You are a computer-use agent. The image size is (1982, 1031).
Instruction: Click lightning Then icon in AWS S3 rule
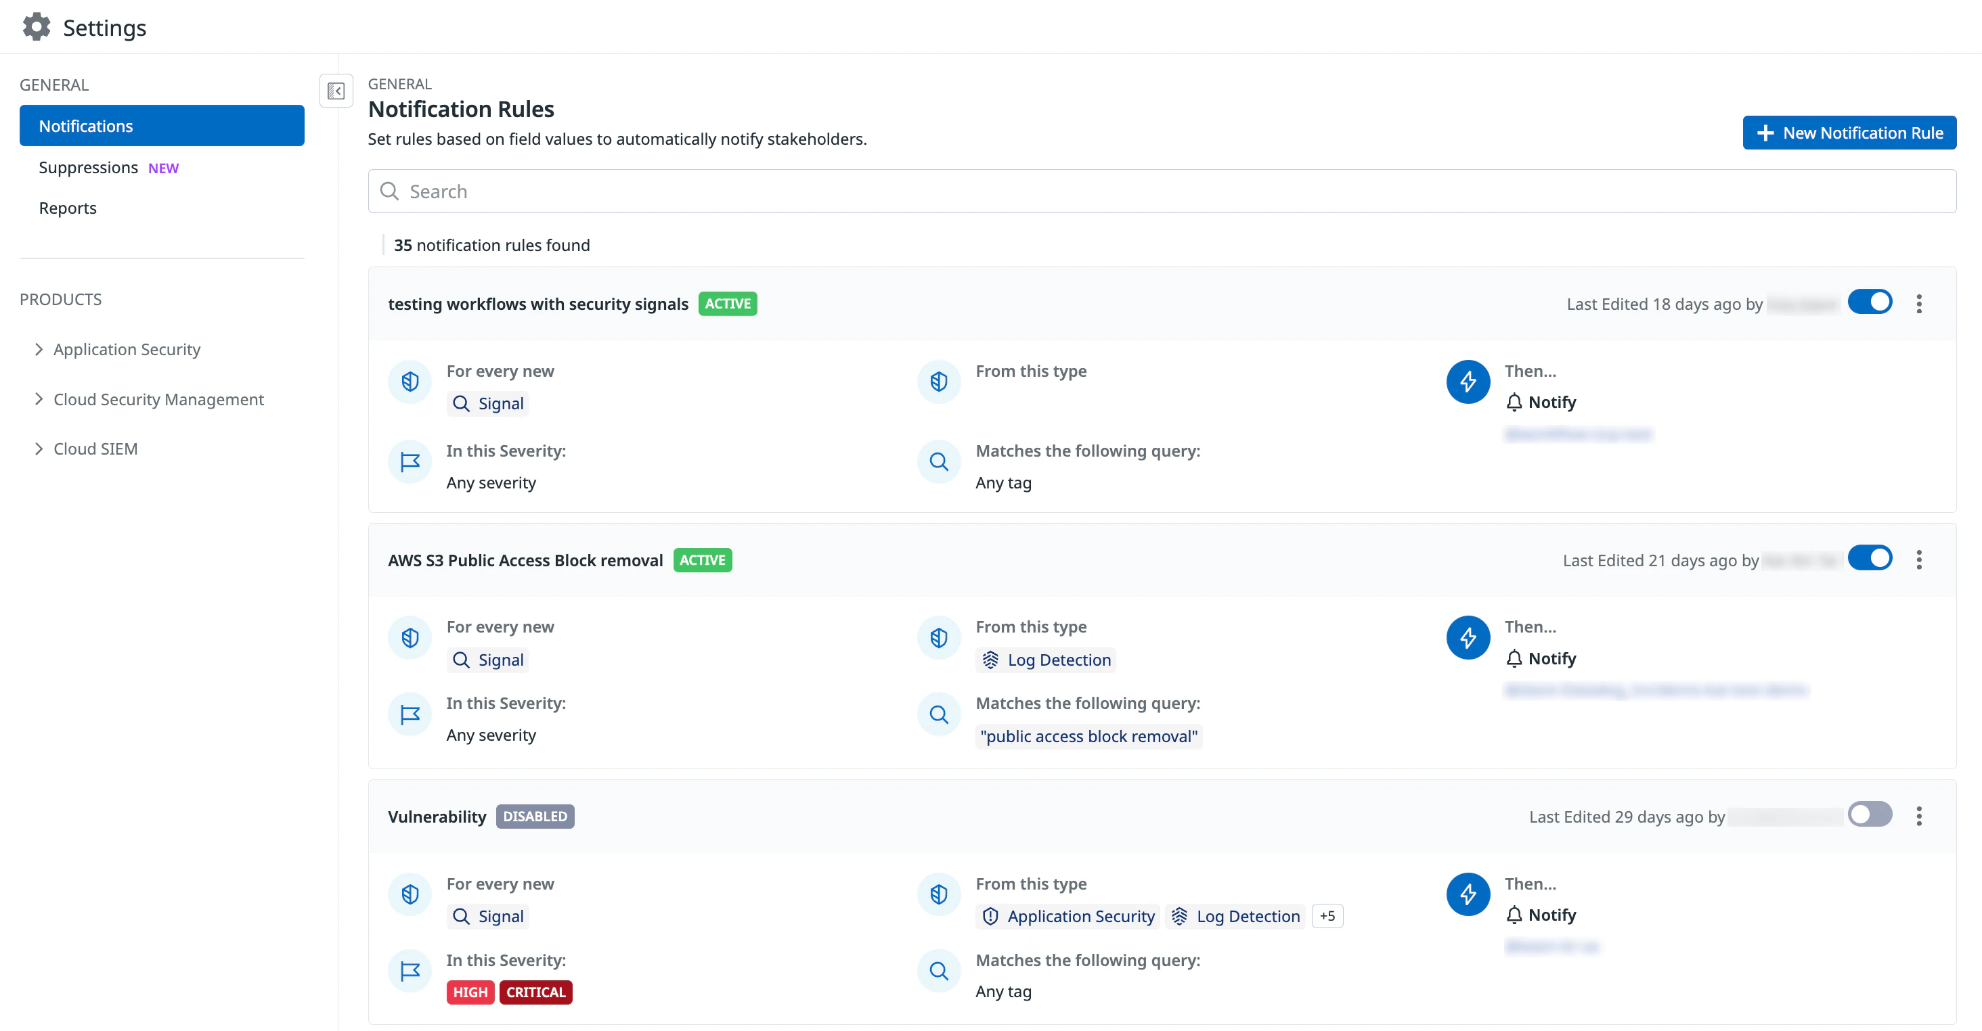(x=1468, y=637)
